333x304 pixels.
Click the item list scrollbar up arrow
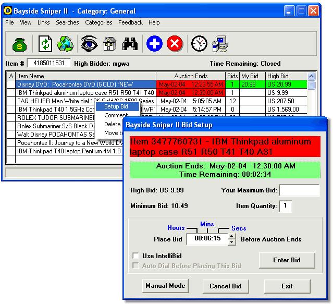point(311,76)
